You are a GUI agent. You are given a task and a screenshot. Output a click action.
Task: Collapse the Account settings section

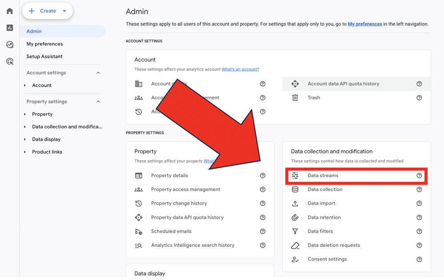pos(99,72)
